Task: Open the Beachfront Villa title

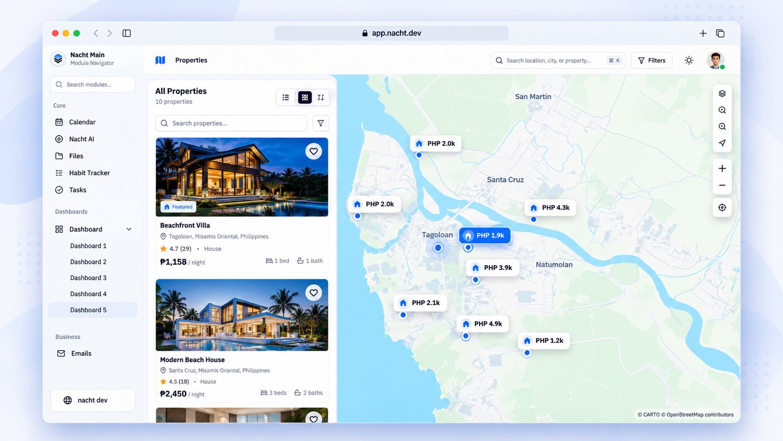Action: pos(185,225)
